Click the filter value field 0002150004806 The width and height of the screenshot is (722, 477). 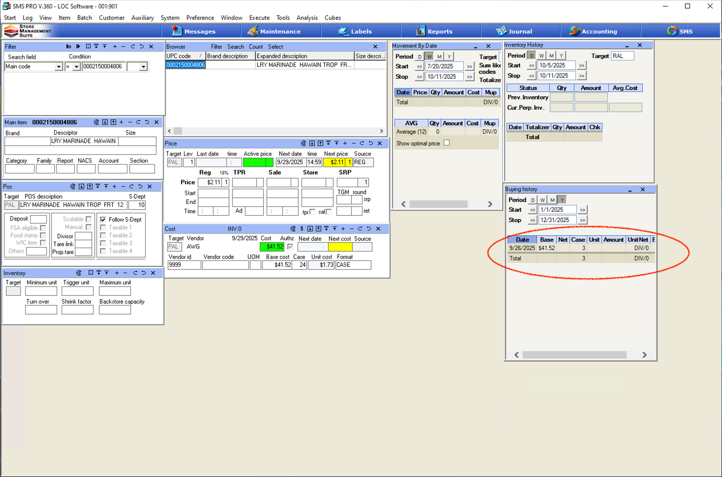pos(104,67)
